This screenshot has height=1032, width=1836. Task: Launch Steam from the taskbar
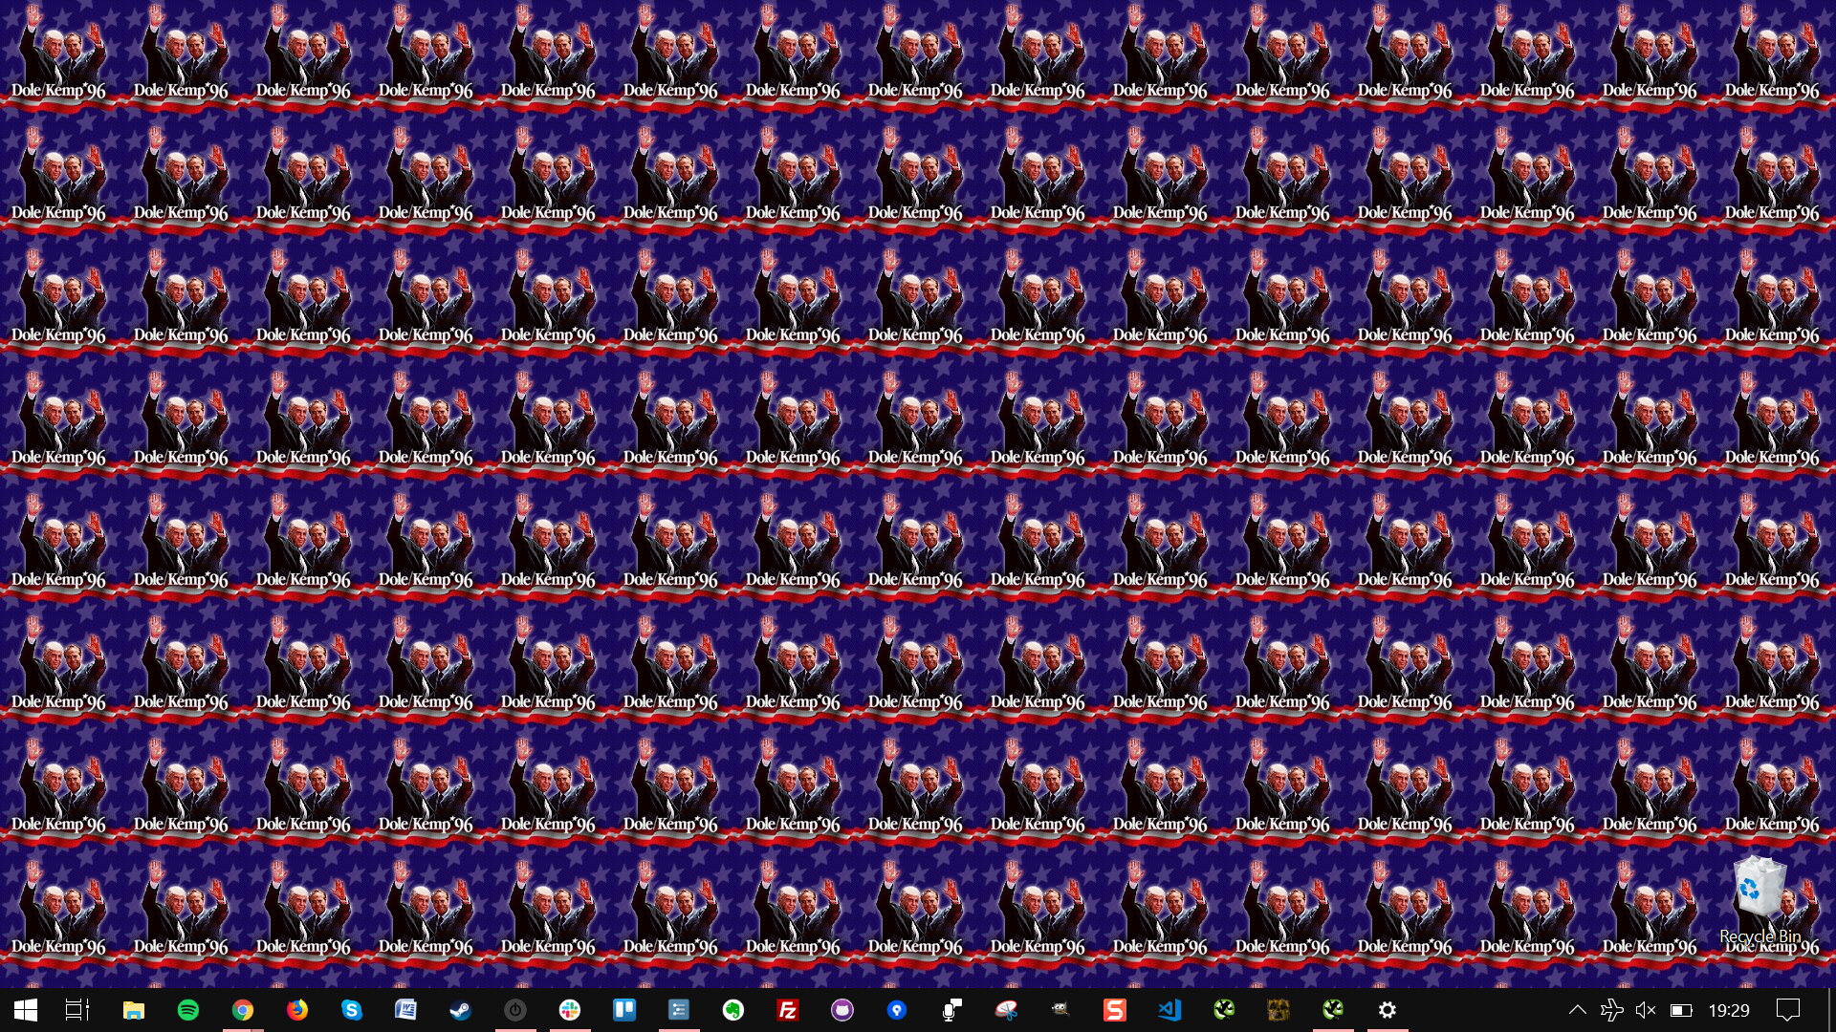(461, 1010)
